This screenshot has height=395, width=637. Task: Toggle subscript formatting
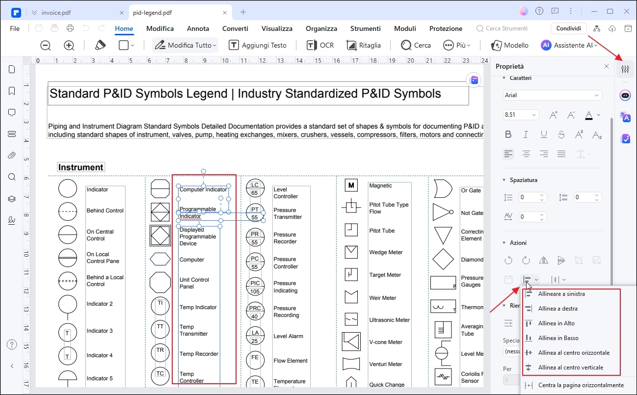(597, 134)
